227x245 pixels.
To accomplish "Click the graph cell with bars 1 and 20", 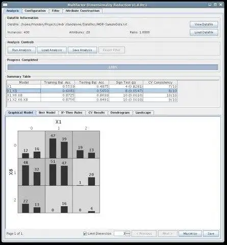I will (x=86, y=172).
